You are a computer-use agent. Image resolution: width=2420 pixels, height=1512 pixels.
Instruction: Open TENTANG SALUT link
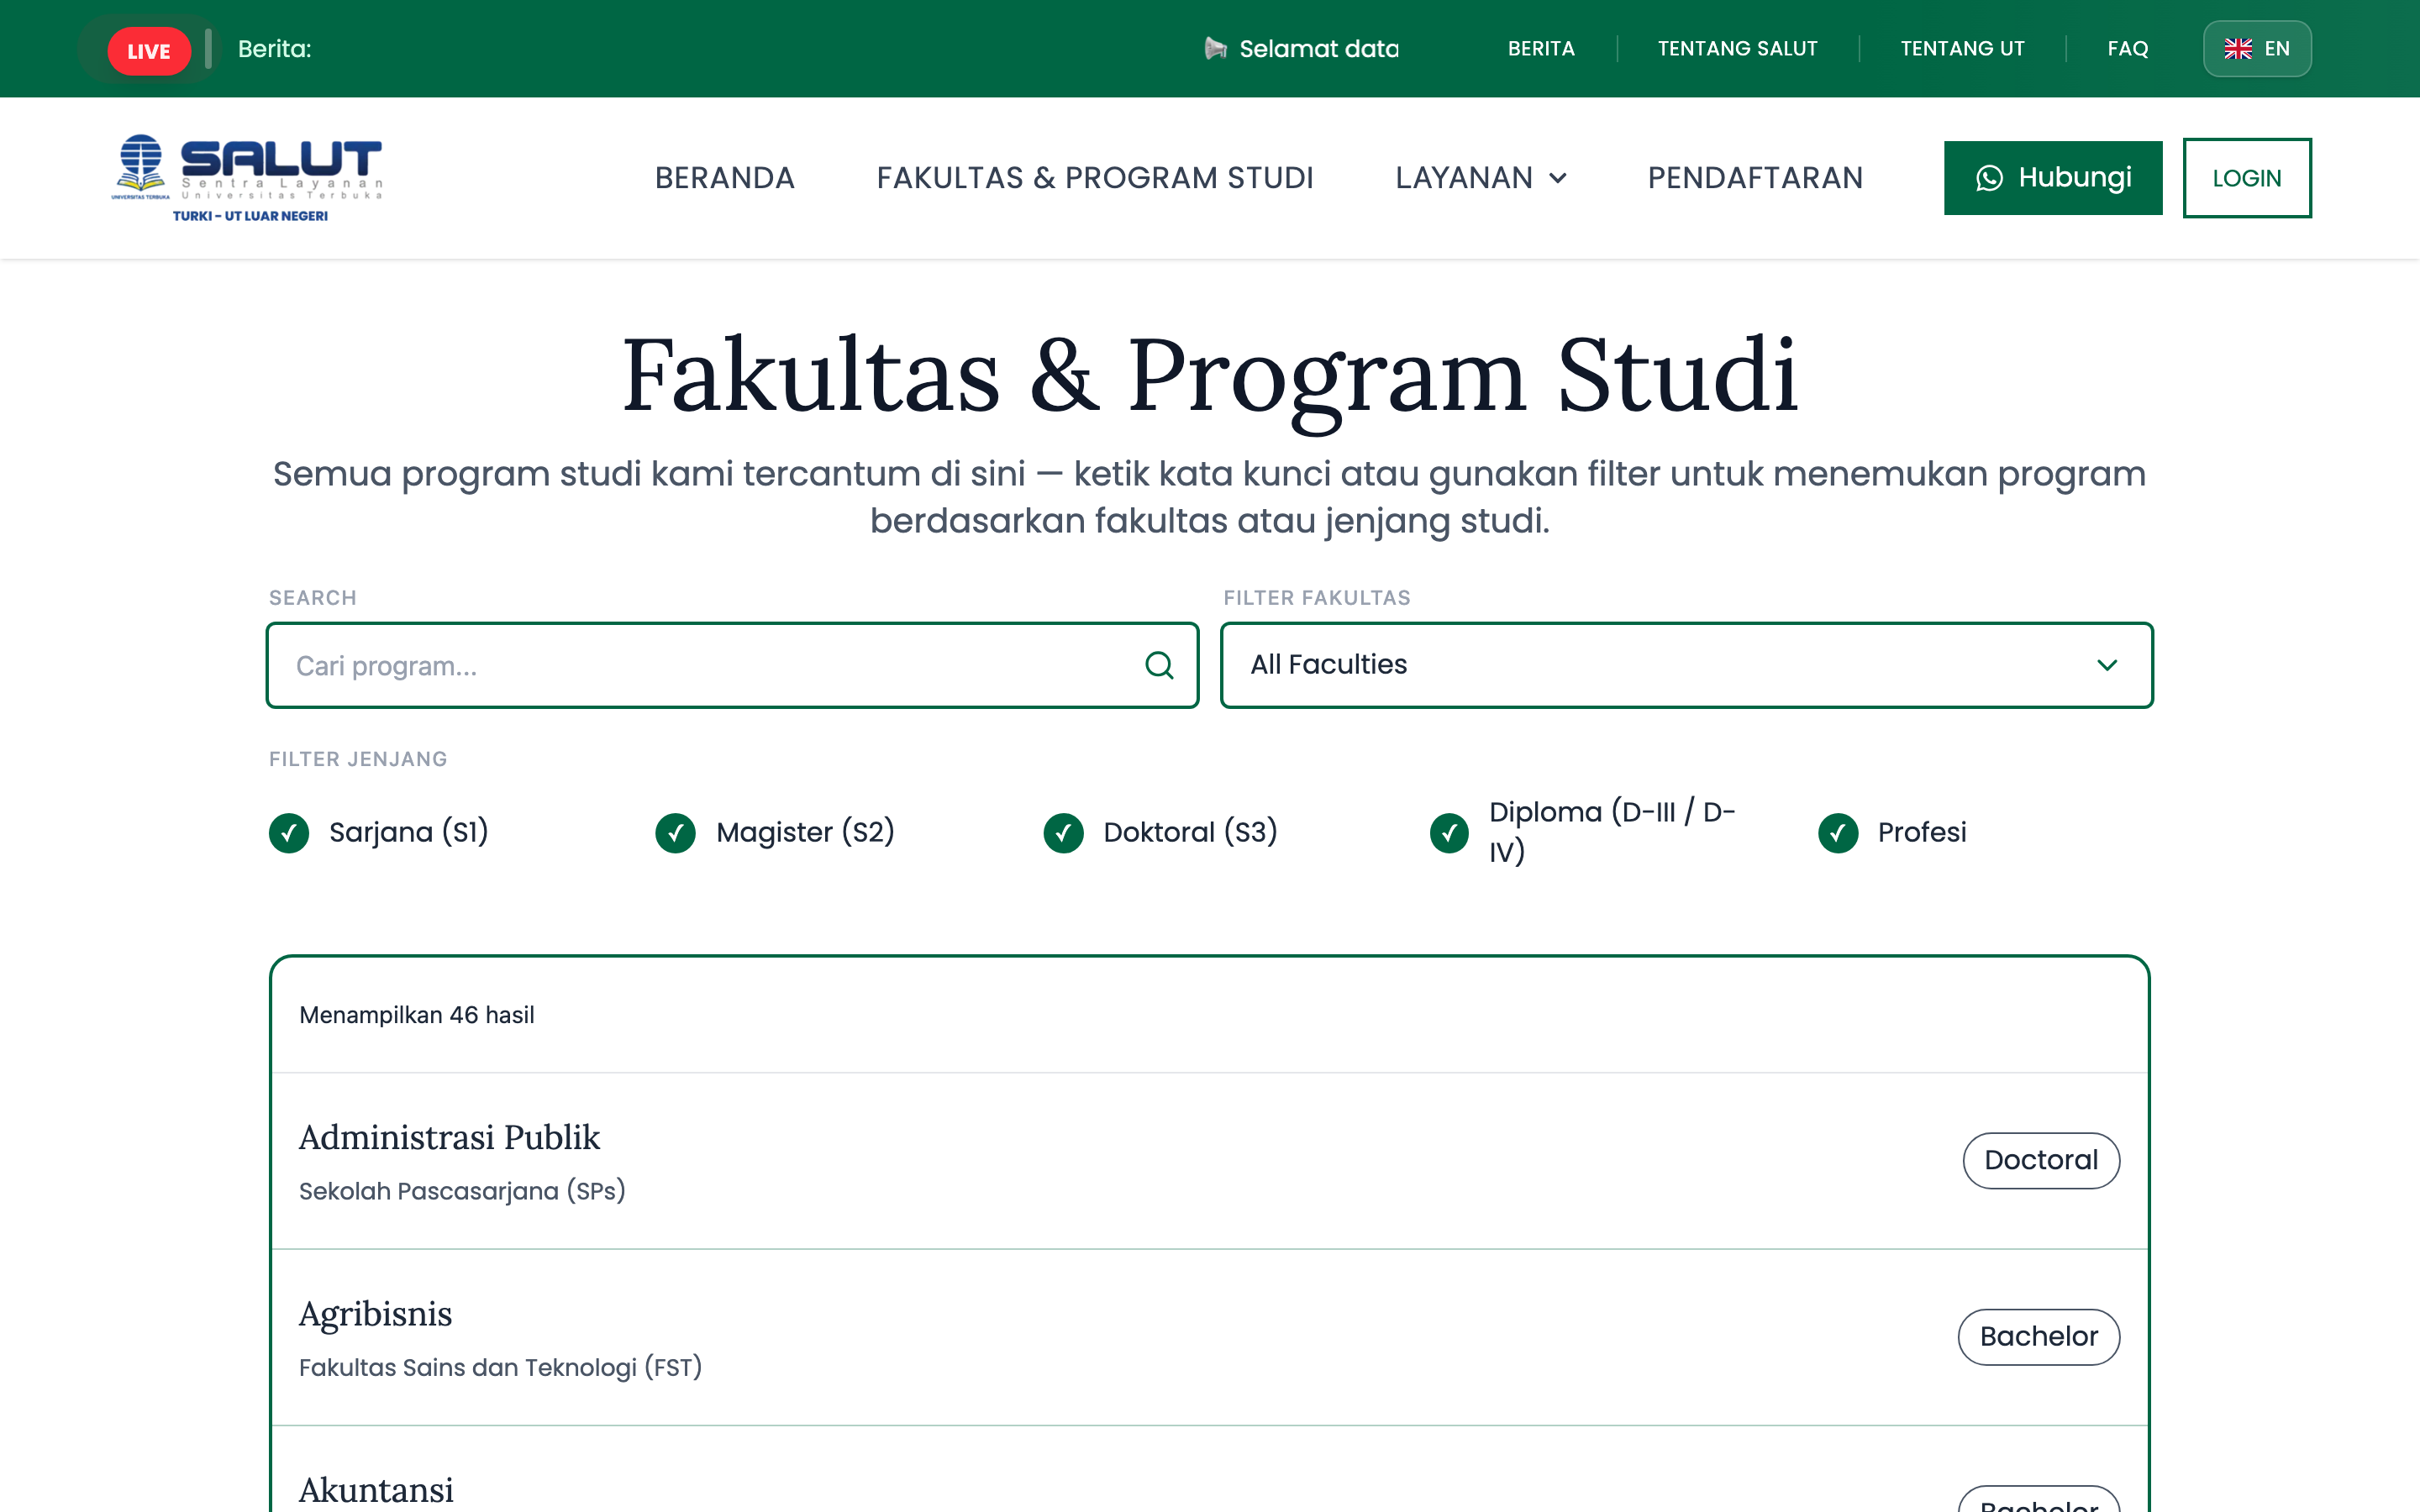click(1737, 48)
